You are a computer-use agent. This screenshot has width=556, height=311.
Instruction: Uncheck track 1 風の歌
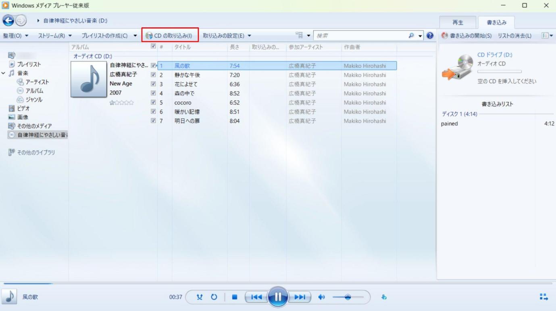pos(153,65)
